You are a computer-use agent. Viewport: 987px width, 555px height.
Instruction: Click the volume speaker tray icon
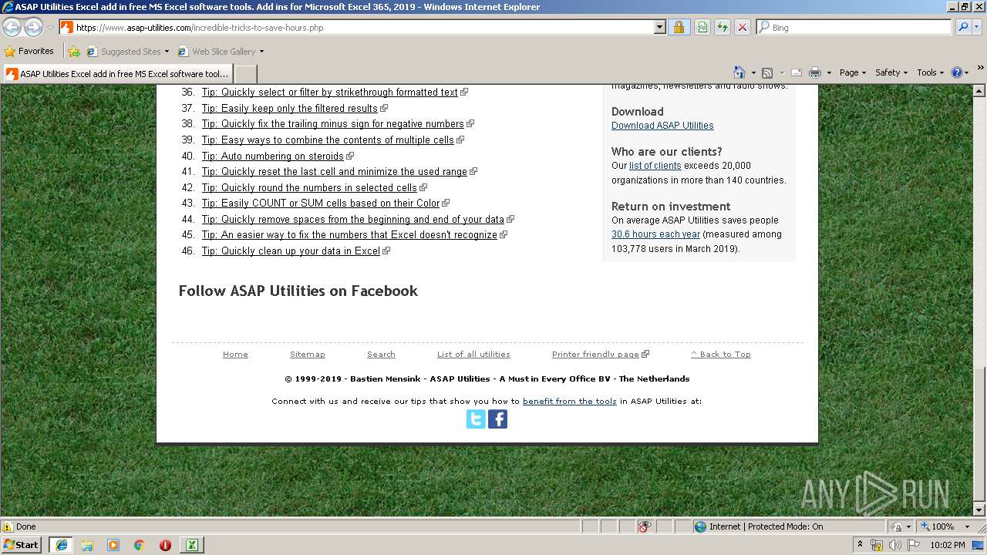[896, 545]
